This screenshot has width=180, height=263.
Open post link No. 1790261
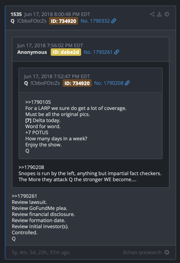(x=98, y=52)
